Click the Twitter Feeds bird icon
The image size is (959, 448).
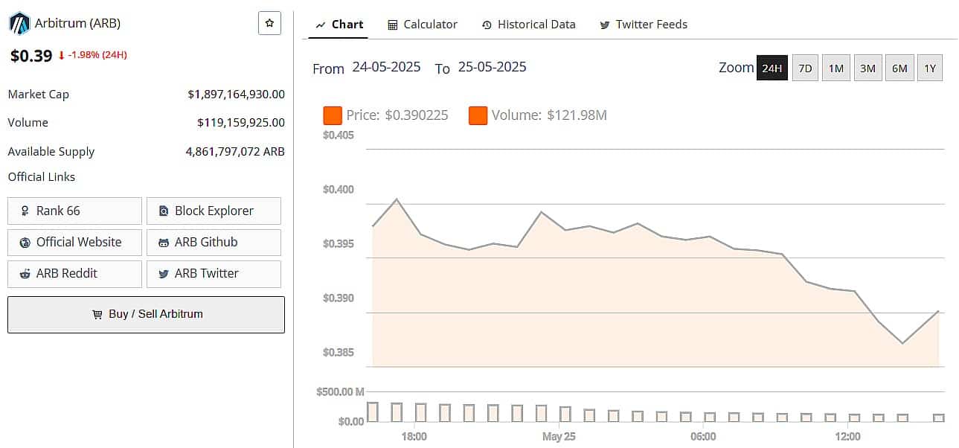tap(605, 25)
